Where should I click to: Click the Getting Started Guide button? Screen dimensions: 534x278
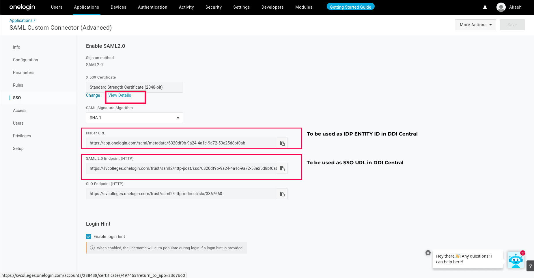[351, 7]
